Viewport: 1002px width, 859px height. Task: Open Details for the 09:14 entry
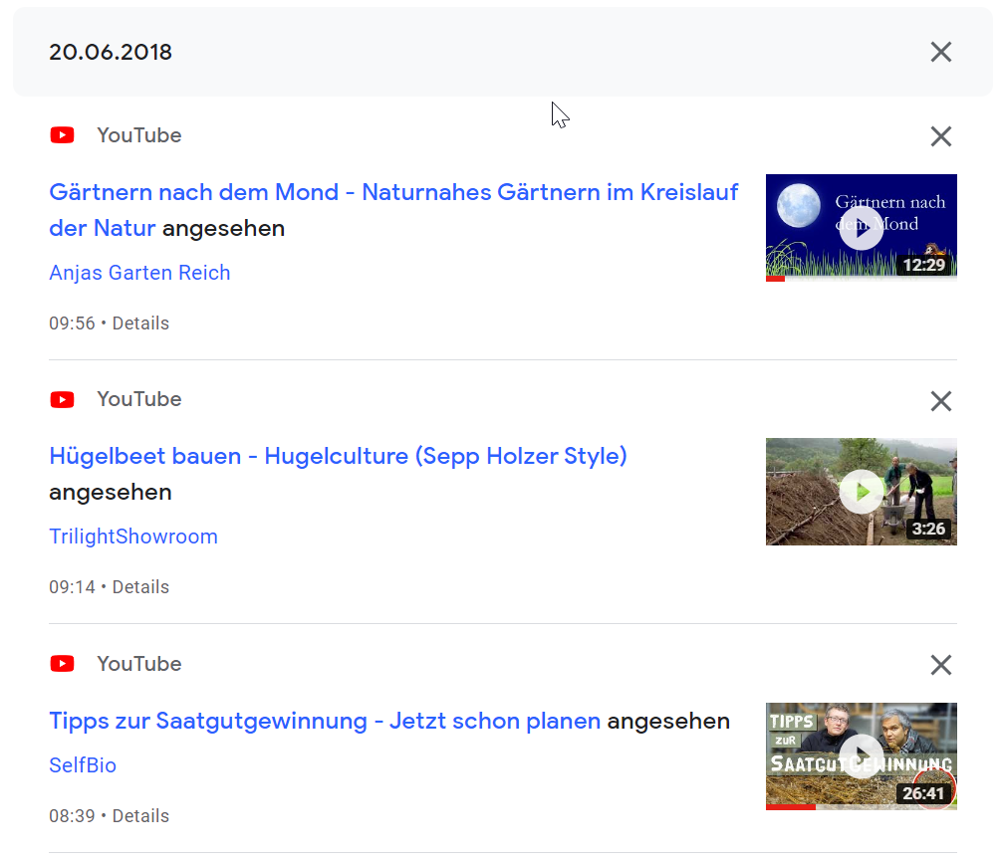tap(140, 587)
